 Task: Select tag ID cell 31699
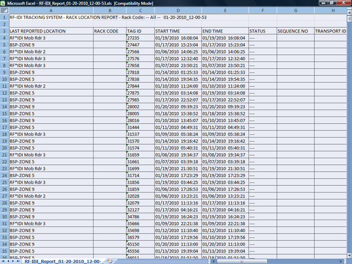tap(140, 169)
